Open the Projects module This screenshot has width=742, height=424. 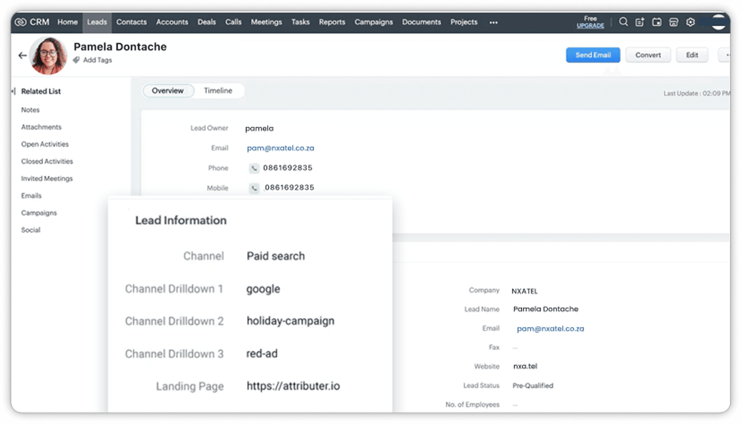pyautogui.click(x=464, y=22)
